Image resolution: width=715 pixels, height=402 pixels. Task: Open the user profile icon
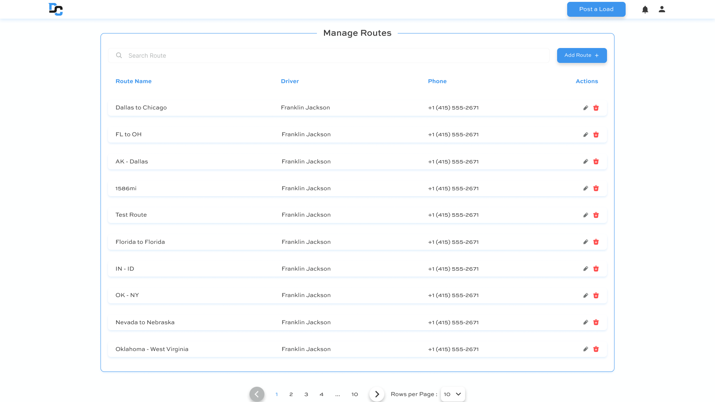point(662,9)
